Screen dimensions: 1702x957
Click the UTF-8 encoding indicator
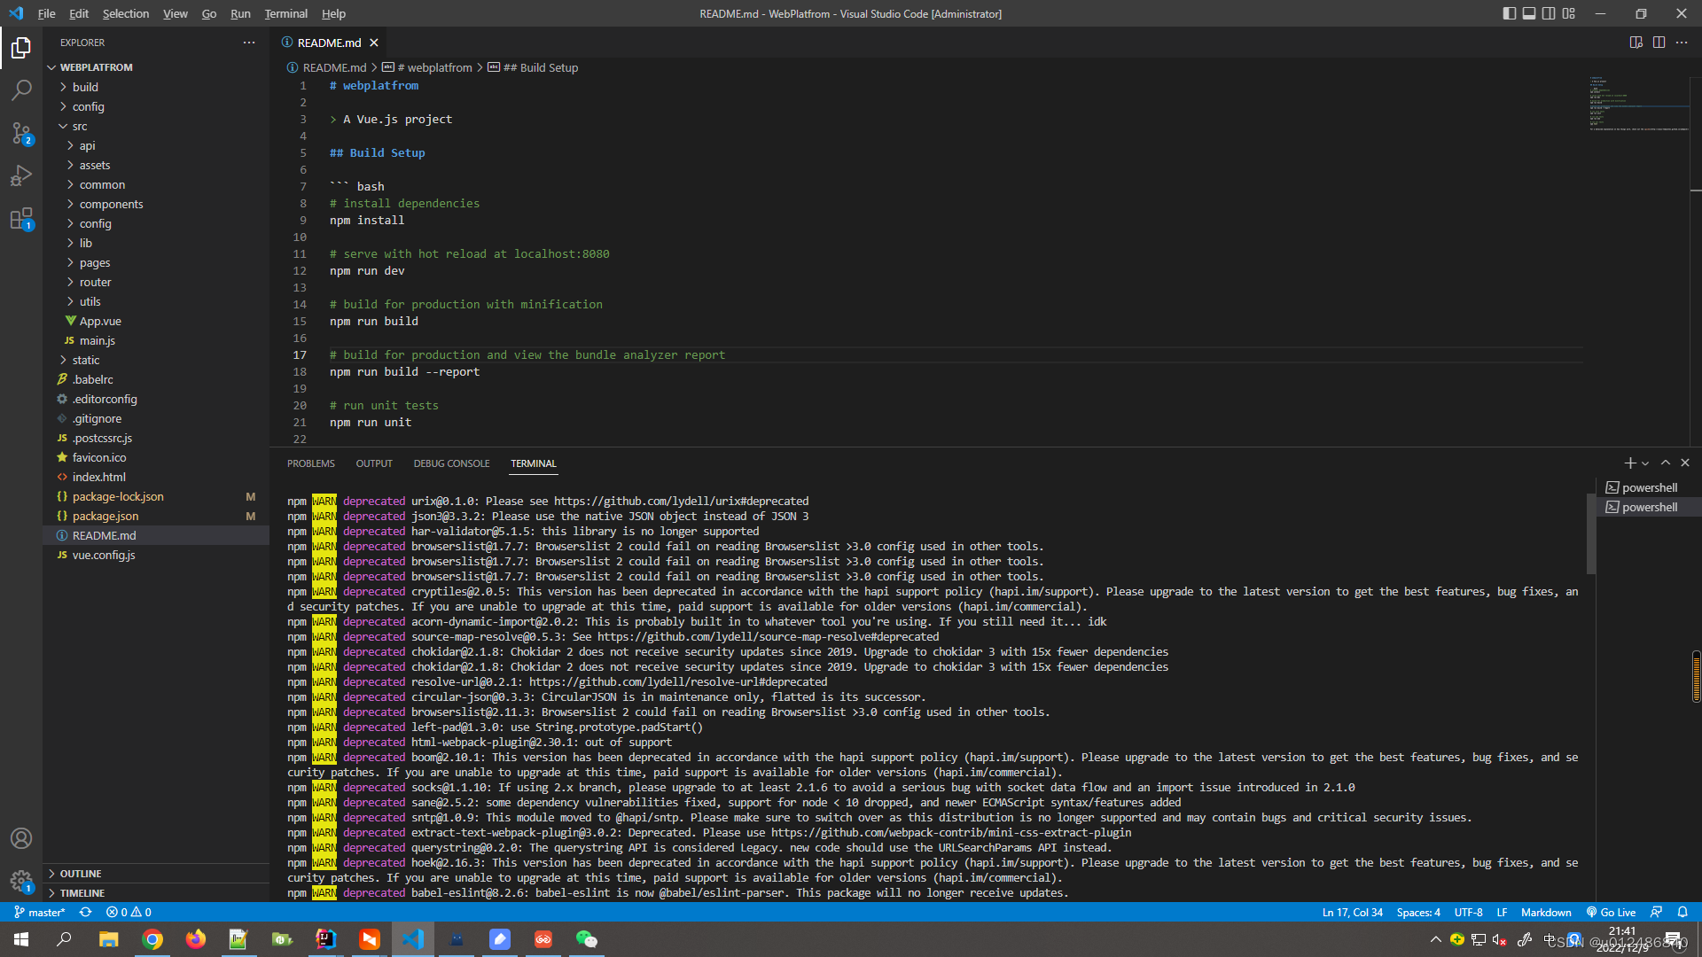point(1468,912)
